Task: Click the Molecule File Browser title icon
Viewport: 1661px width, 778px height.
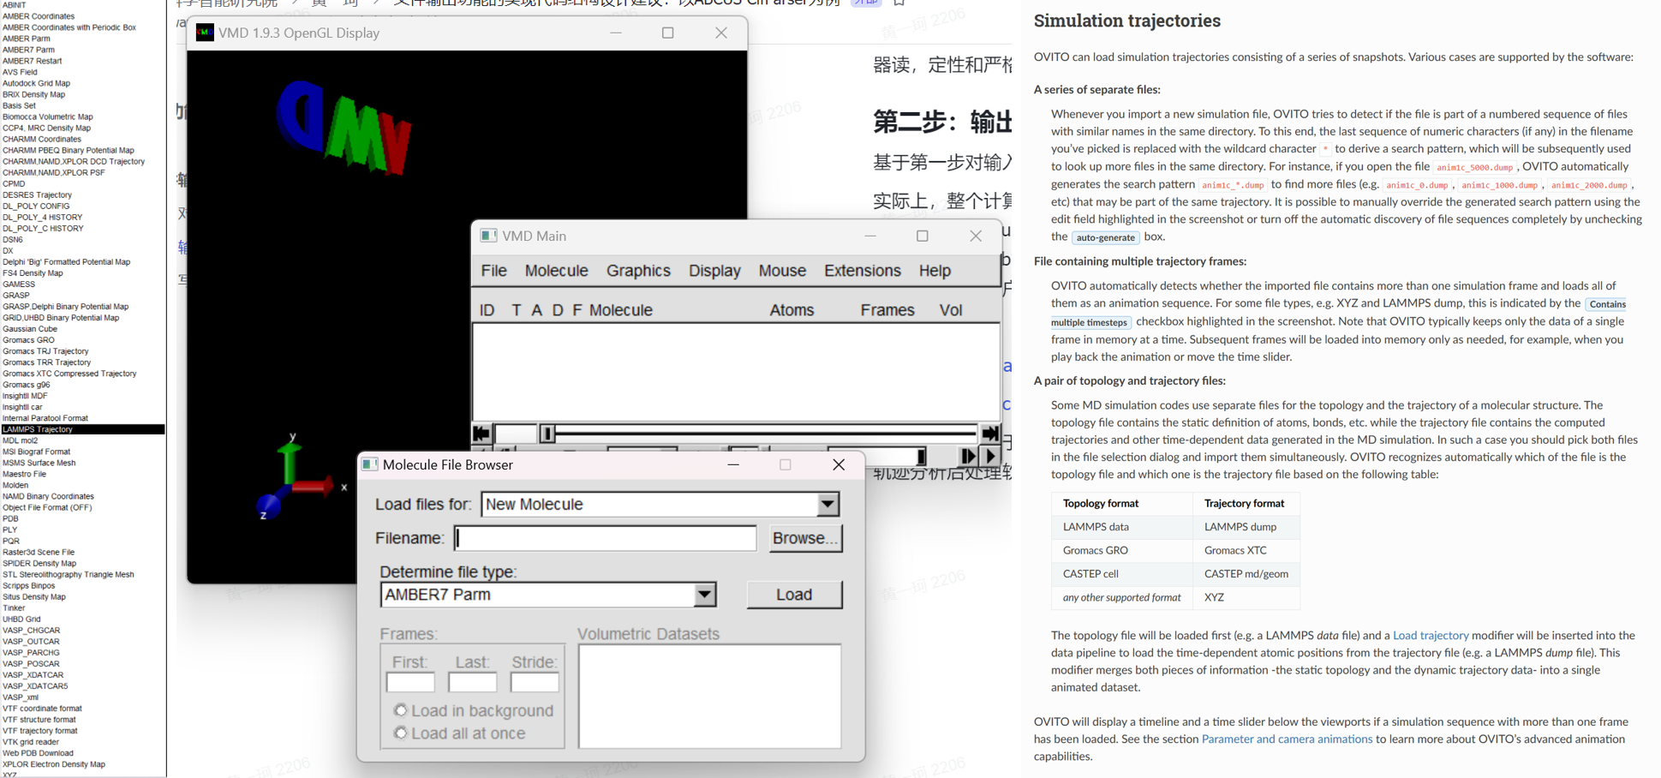Action: (370, 464)
